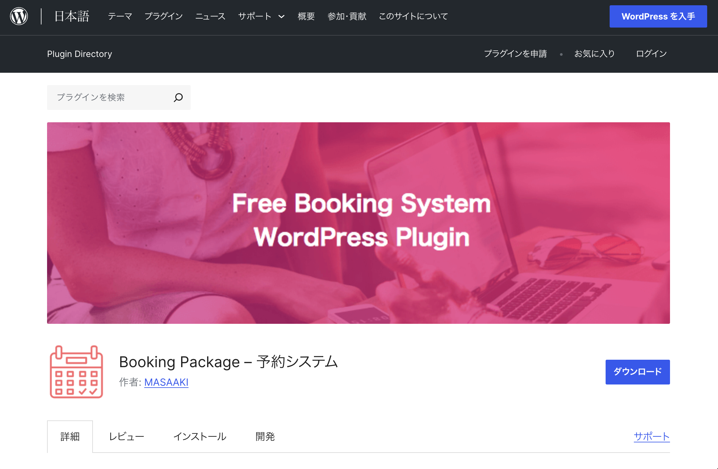Viewport: 718px width, 469px height.
Task: Click プラグインを申請 link
Action: pyautogui.click(x=516, y=54)
